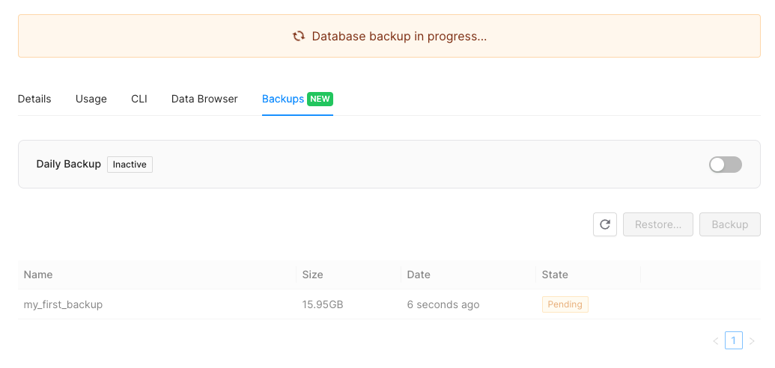Click the Backup button
This screenshot has height=368, width=775.
click(x=730, y=224)
